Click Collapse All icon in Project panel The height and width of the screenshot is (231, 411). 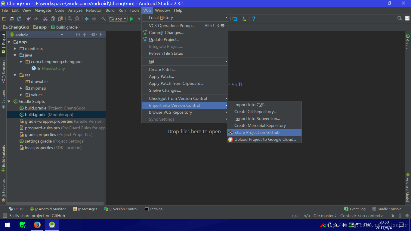click(x=85, y=35)
